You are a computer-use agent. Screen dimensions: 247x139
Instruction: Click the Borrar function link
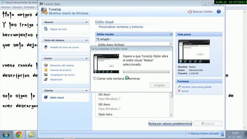point(185,91)
